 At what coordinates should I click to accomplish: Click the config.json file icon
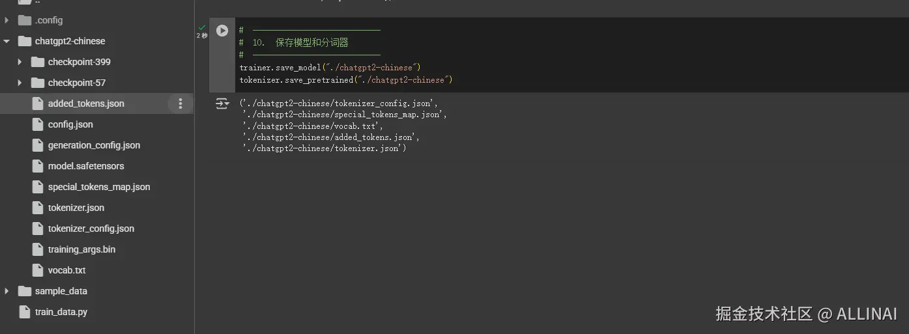37,124
